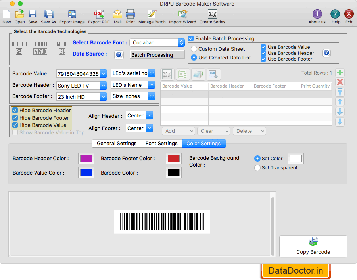Click the Print Quantity column header

(315, 86)
